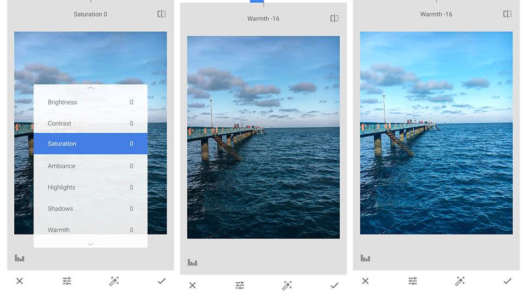Cancel edits with X in left screen

(20, 281)
